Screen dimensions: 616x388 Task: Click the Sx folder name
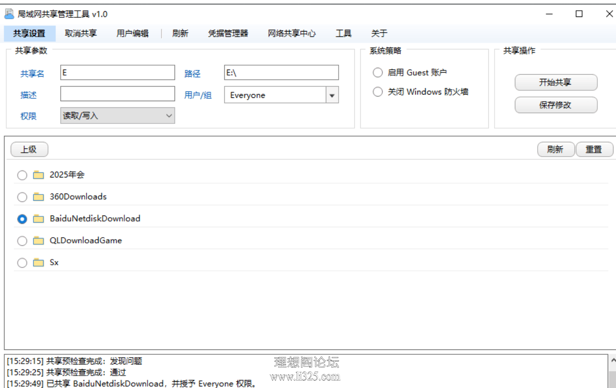point(54,262)
